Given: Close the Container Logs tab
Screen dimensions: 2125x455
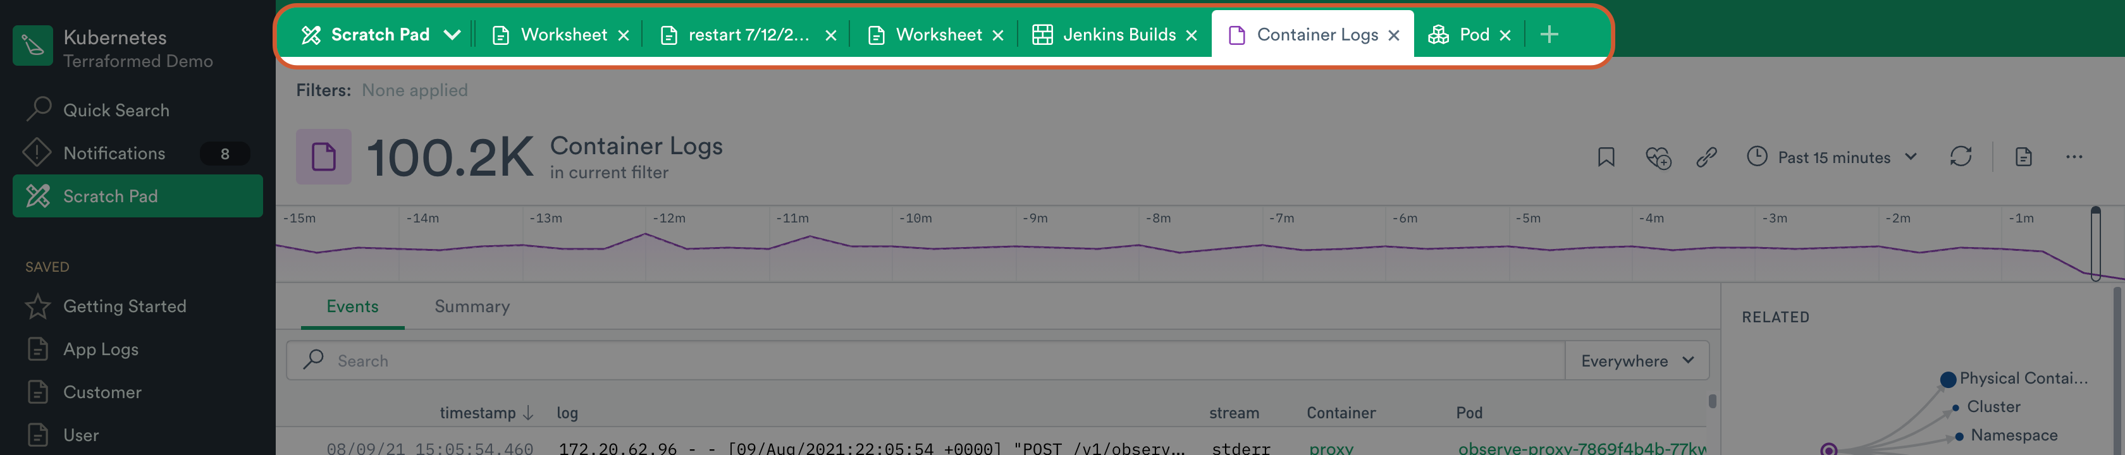Looking at the screenshot, I should click(1394, 35).
